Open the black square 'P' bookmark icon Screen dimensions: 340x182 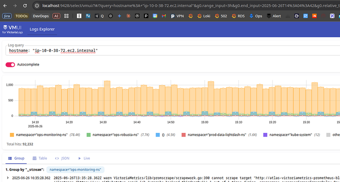(146, 16)
